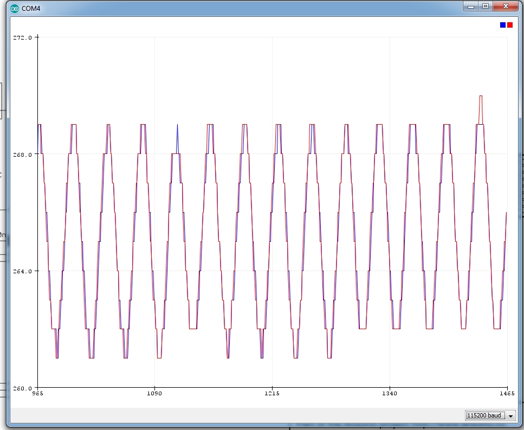Click the blue series legend swatch
This screenshot has width=524, height=430.
[503, 25]
